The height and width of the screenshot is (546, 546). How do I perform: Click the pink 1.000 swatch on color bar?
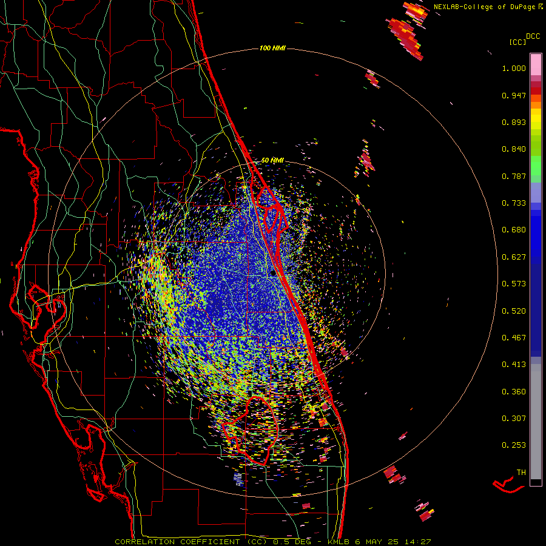pos(536,65)
